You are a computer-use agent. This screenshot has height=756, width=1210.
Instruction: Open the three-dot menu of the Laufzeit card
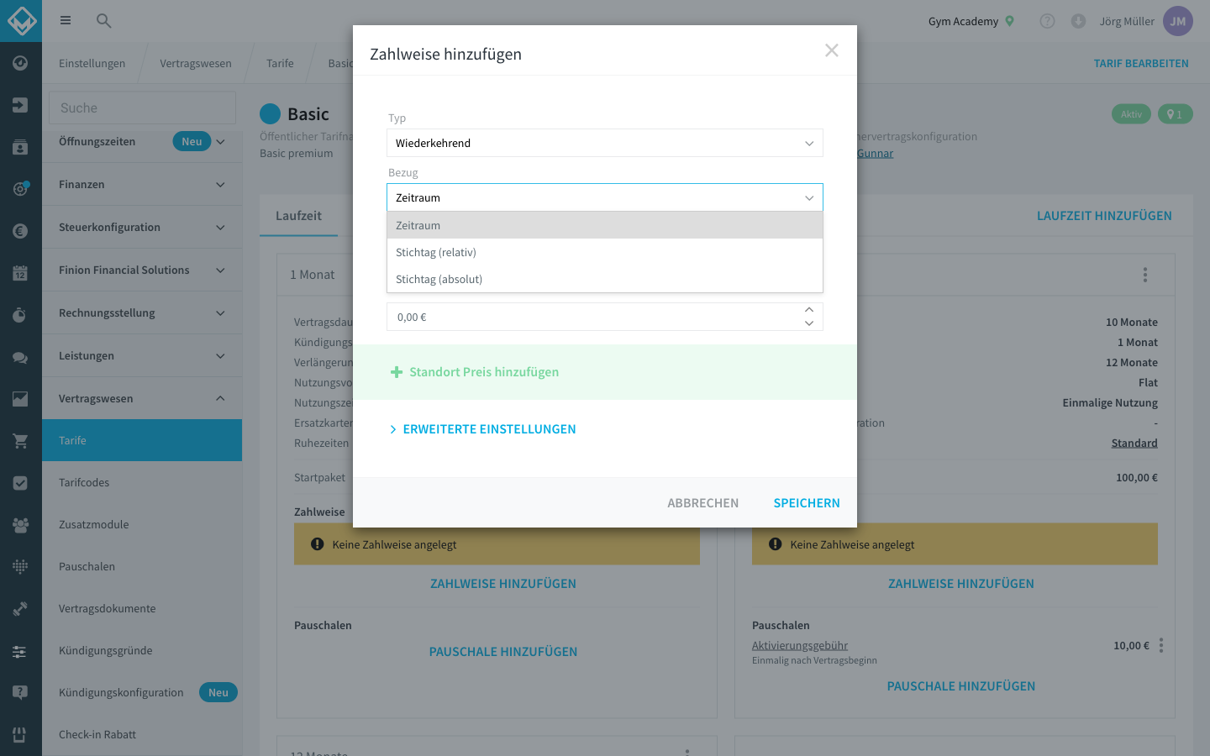(x=1144, y=275)
